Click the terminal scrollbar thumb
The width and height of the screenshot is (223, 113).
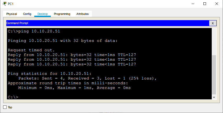coord(214,75)
